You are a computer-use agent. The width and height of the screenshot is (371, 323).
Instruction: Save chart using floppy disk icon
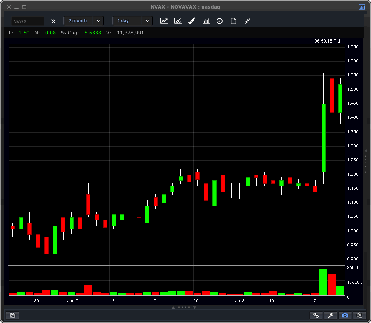click(x=12, y=315)
